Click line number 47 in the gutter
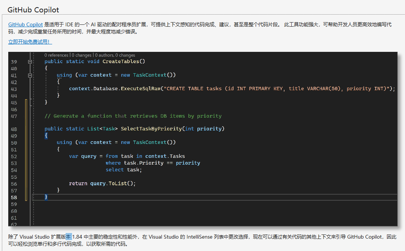Screen dimensions: 405x251 pos(14,116)
